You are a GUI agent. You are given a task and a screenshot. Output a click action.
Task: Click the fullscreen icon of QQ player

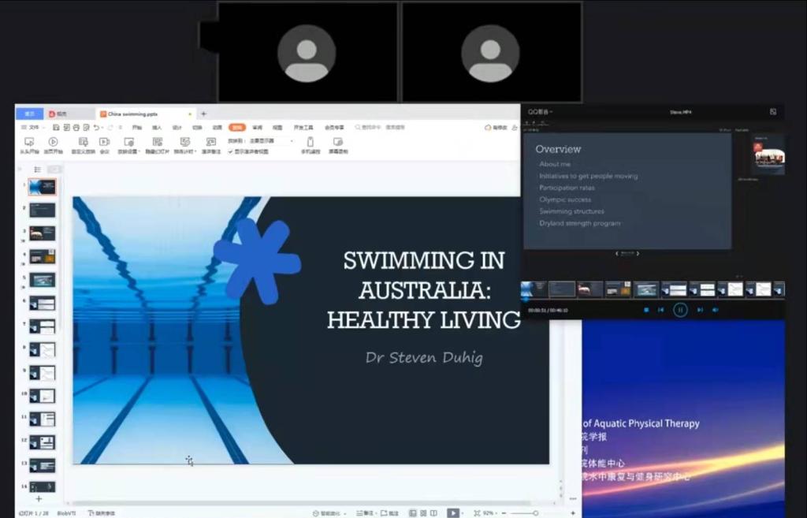(x=773, y=112)
